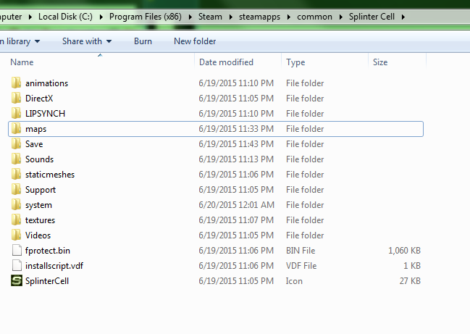Expand the arrow before Local Disk (C:)
Screen dimensions: 470x334
click(30, 17)
